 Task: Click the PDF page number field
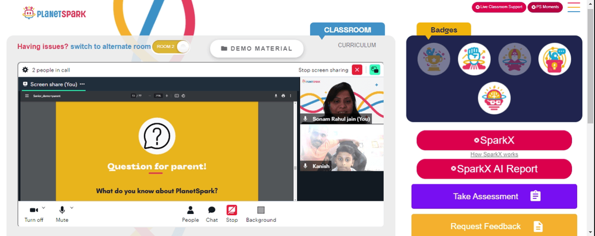[x=133, y=95]
